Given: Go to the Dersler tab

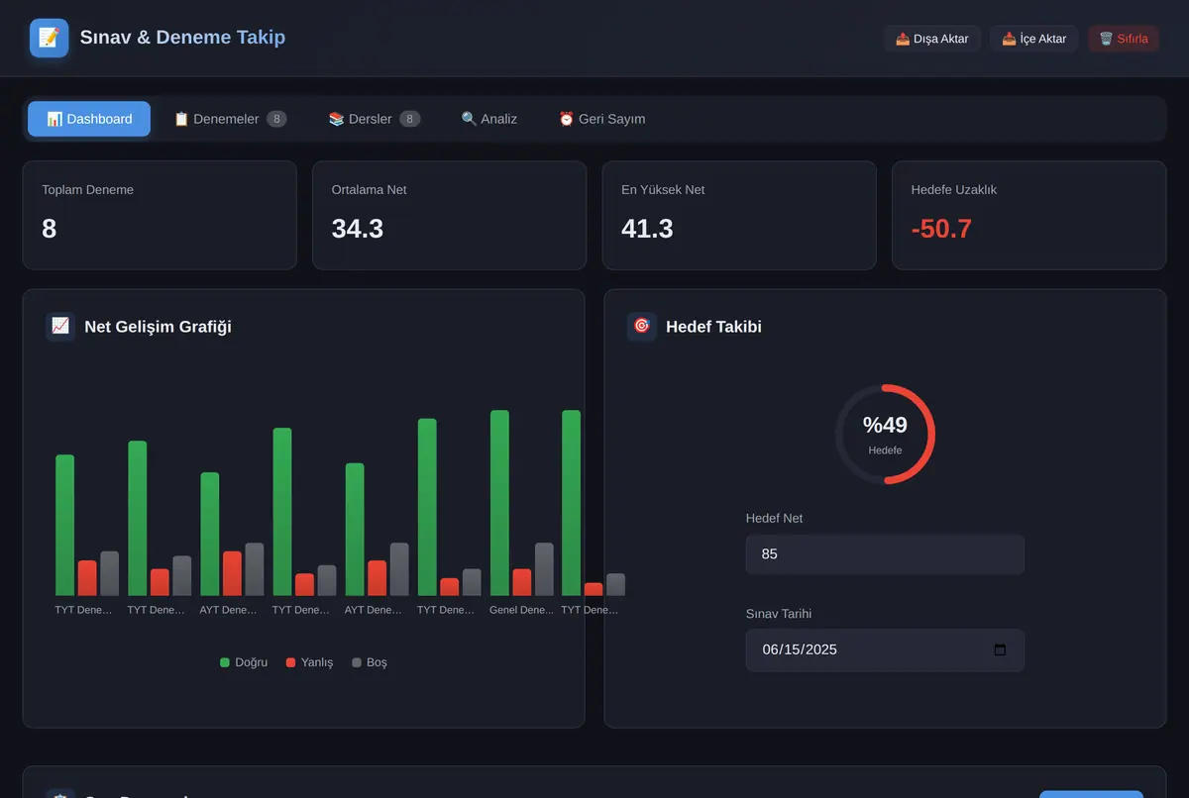Looking at the screenshot, I should point(375,119).
